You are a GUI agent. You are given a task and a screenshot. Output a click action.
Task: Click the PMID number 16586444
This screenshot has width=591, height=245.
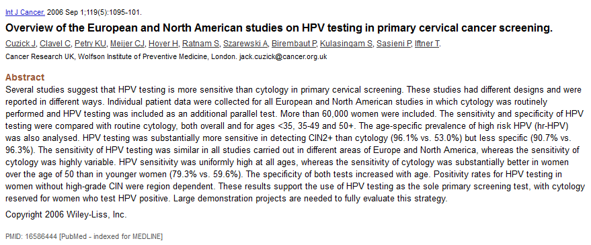[42, 236]
